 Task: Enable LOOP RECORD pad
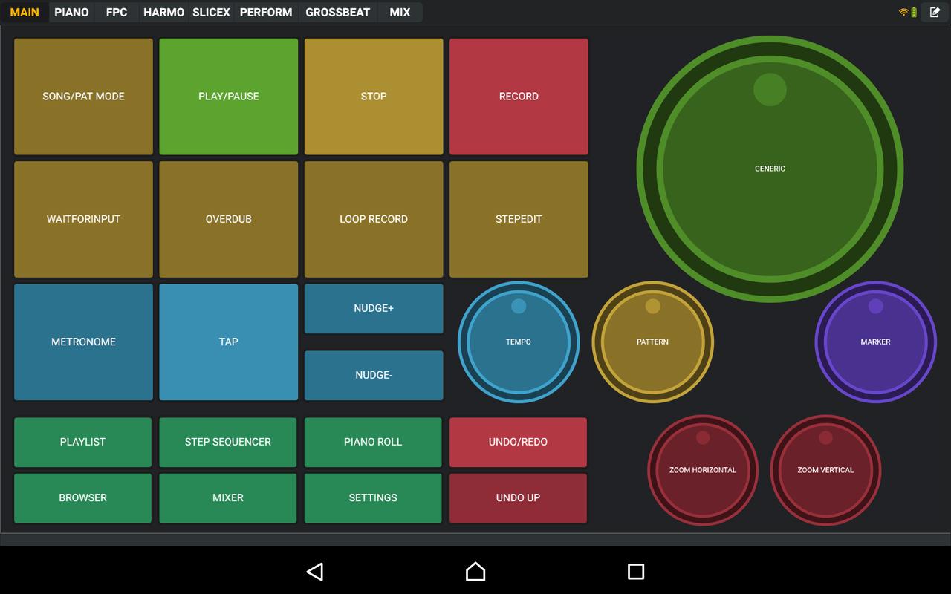pos(374,219)
